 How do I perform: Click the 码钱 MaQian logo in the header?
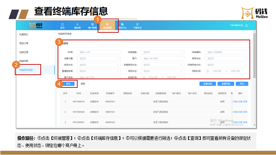point(36,25)
